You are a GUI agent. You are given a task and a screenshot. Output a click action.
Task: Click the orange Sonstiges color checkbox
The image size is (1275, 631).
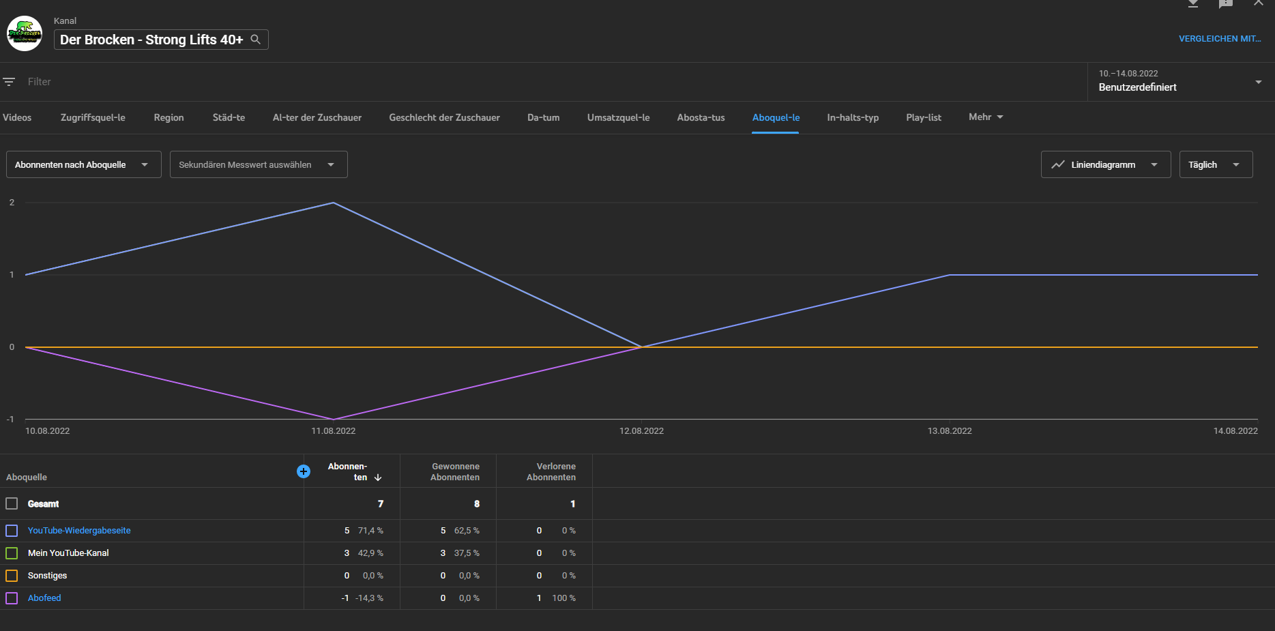tap(12, 576)
